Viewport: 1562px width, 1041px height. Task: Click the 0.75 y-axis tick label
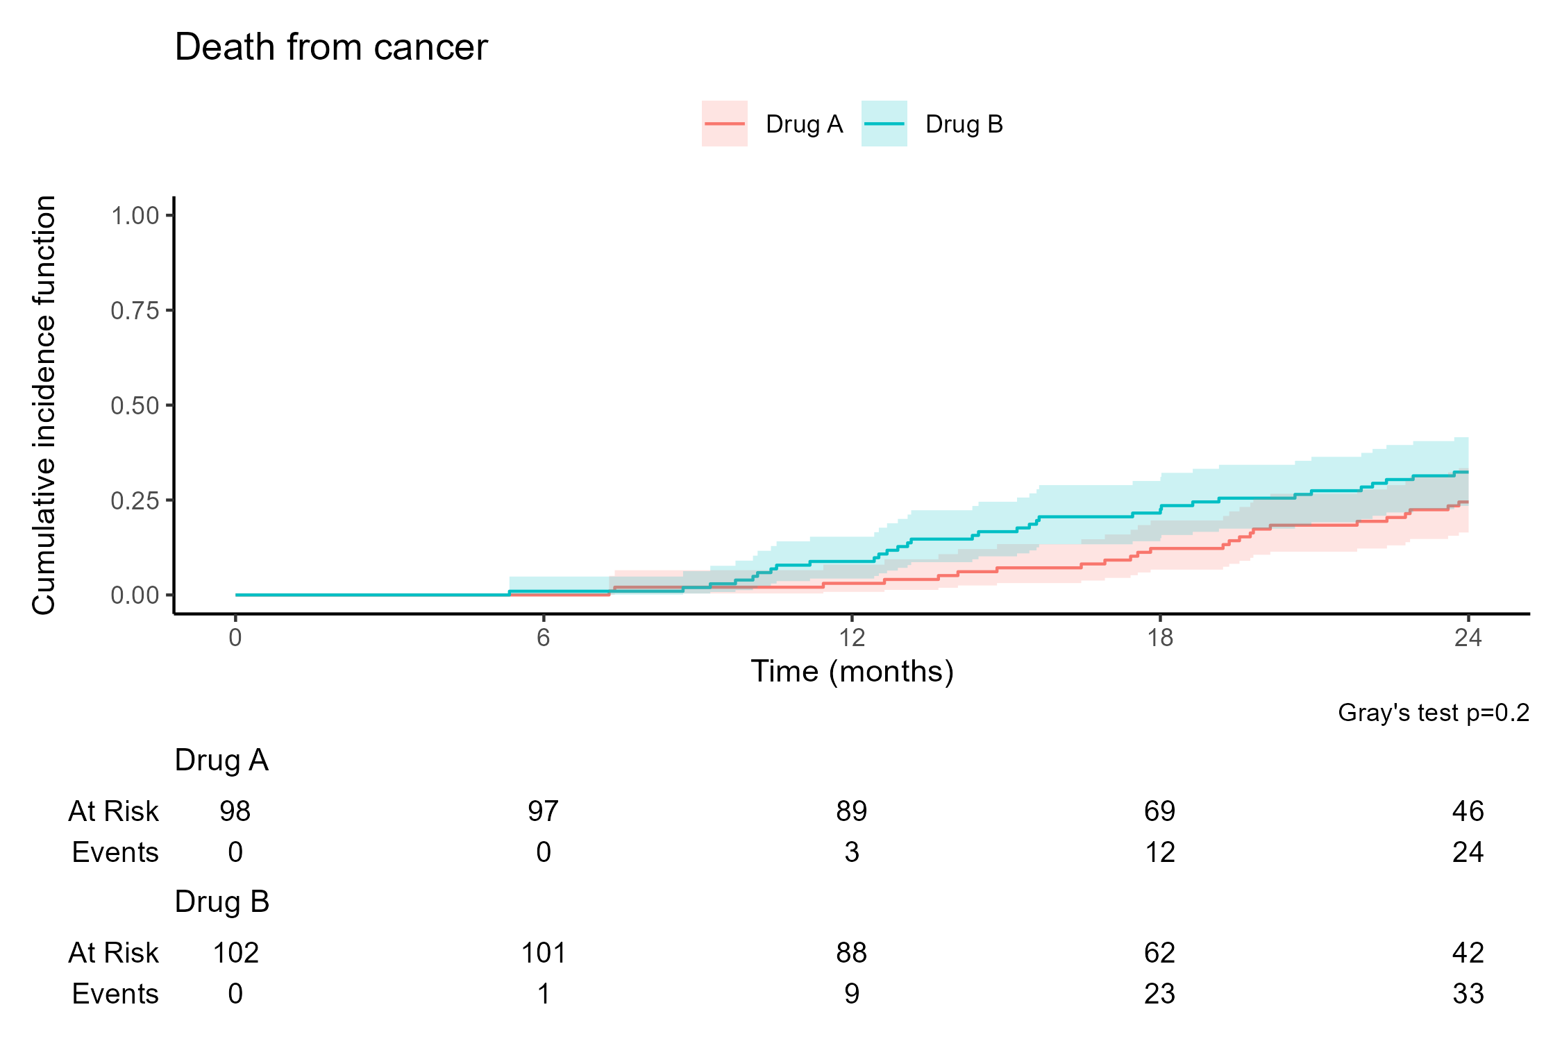click(x=135, y=310)
